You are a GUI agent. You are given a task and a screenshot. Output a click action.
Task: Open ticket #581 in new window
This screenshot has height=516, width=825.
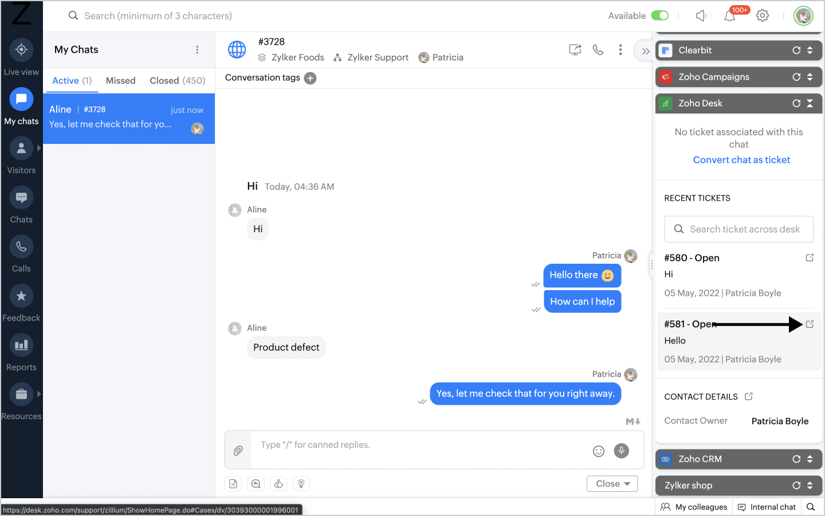tap(810, 324)
